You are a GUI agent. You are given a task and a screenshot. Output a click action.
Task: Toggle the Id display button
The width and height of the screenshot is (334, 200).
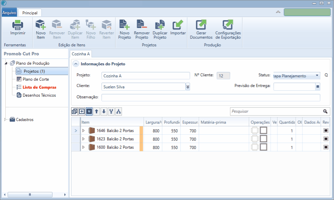coord(89,111)
